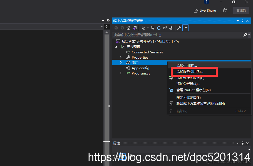Open Properties via the wrench icon

[179, 28]
